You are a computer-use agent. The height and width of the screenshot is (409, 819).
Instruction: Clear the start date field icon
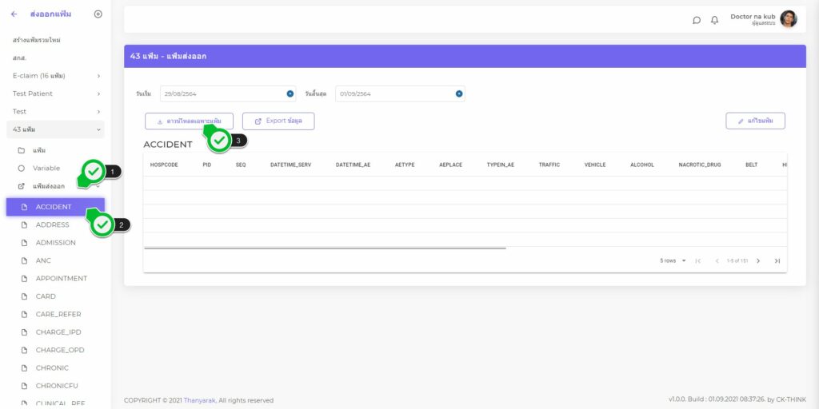coord(290,93)
